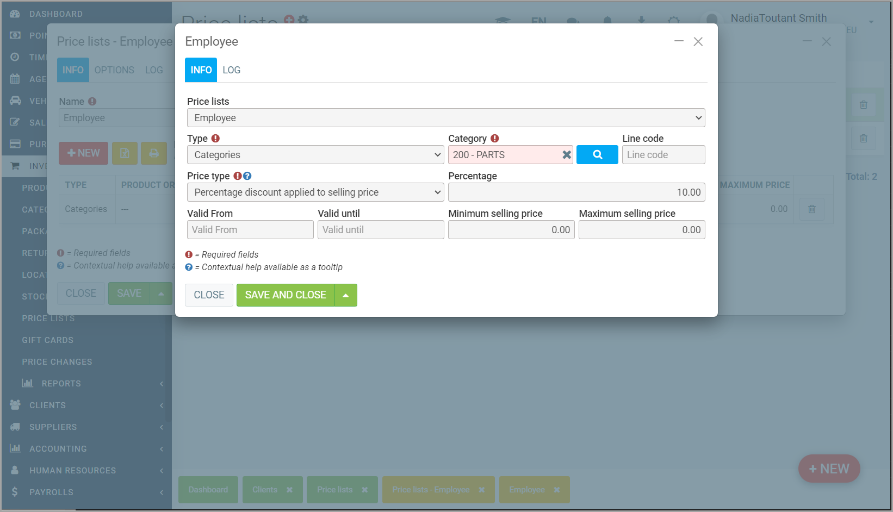Open the Type dropdown set to Categories
This screenshot has height=512, width=893.
point(315,155)
